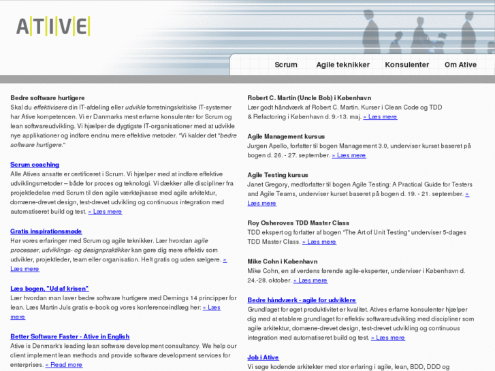Open the Scrum menu item
Image resolution: width=495 pixels, height=371 pixels.
(x=286, y=65)
